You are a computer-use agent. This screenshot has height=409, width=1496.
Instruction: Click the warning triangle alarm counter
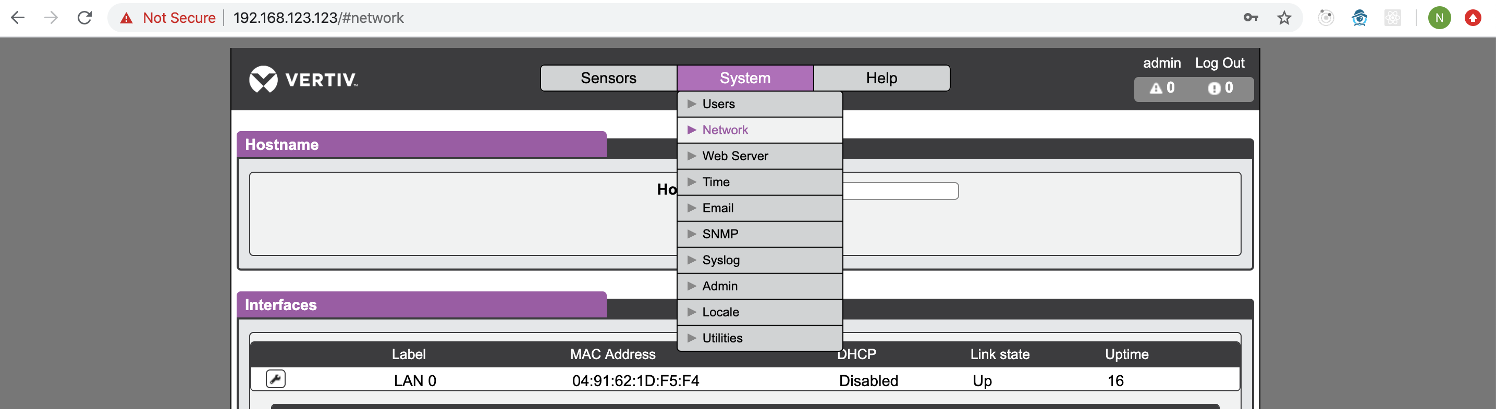(1162, 88)
